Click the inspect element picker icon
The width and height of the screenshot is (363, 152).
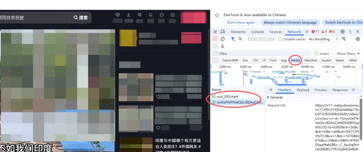(215, 31)
